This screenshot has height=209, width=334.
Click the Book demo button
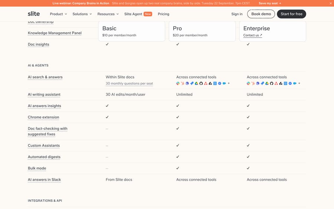tap(261, 14)
